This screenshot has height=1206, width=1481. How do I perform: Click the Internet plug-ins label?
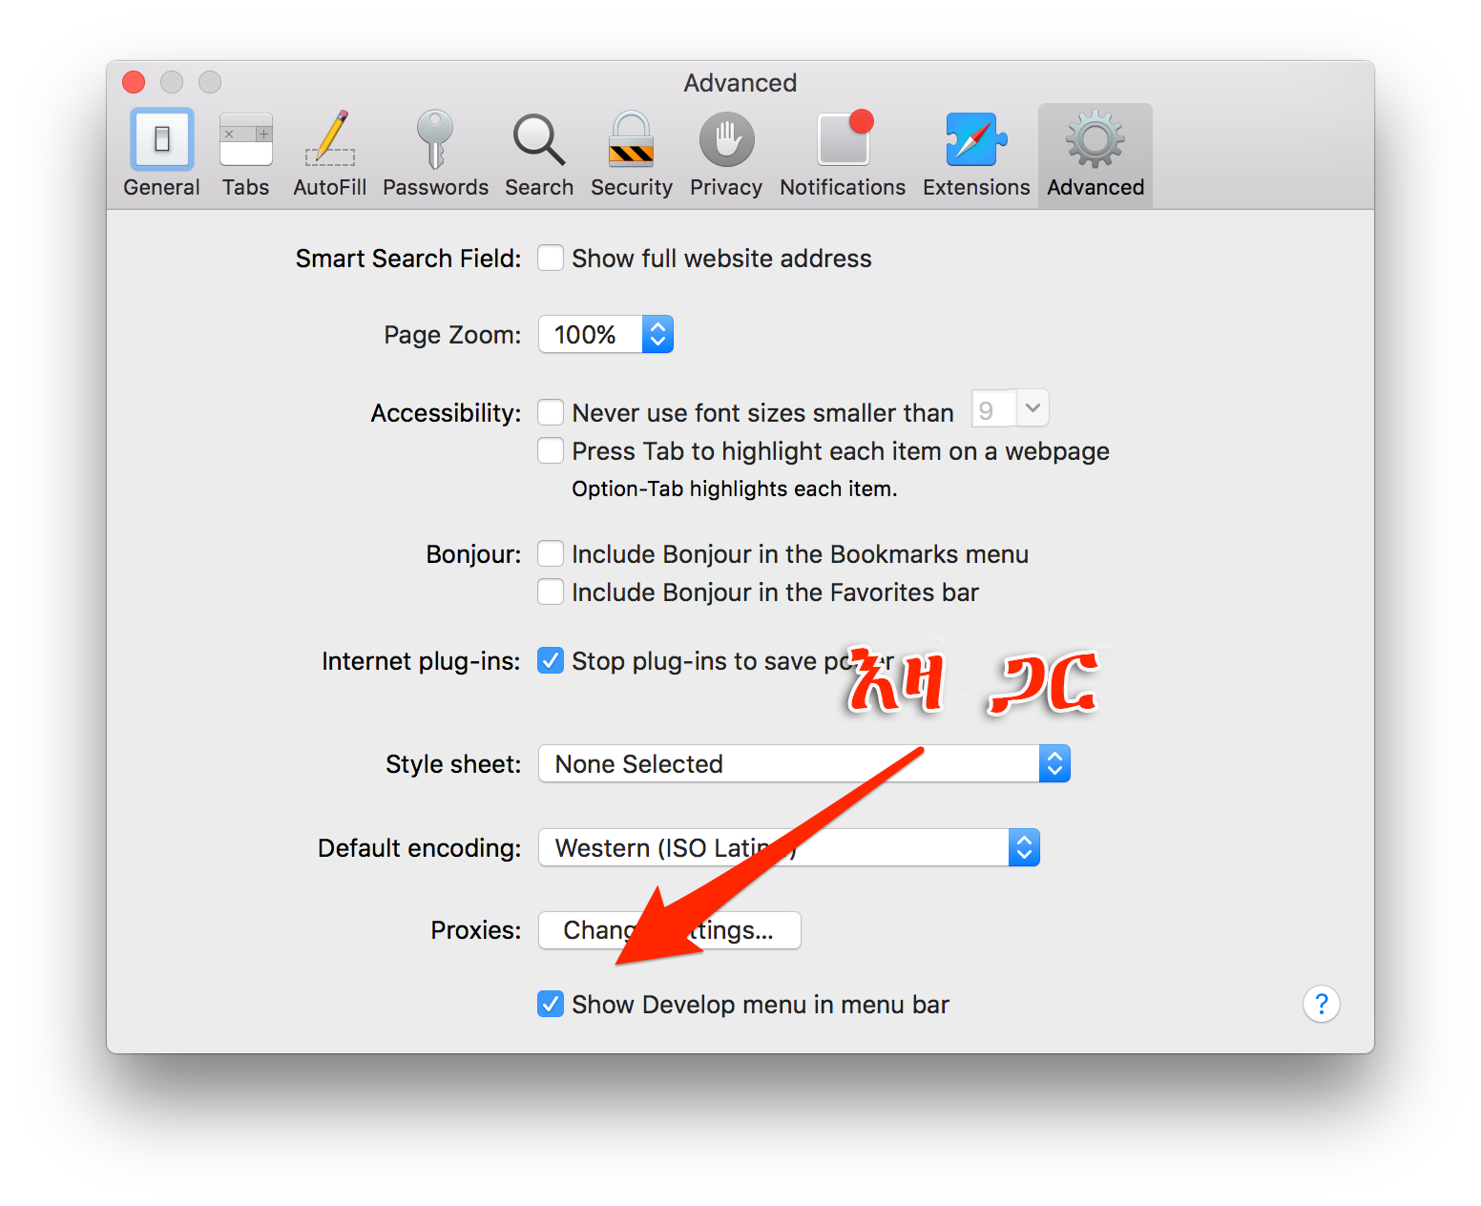421,661
